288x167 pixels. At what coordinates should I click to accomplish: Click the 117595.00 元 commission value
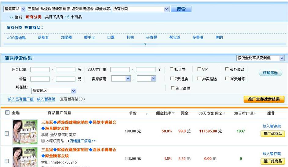(210, 131)
